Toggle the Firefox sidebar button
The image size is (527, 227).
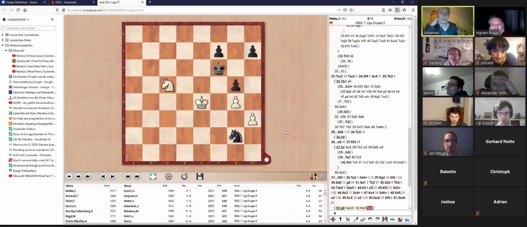[x=397, y=10]
